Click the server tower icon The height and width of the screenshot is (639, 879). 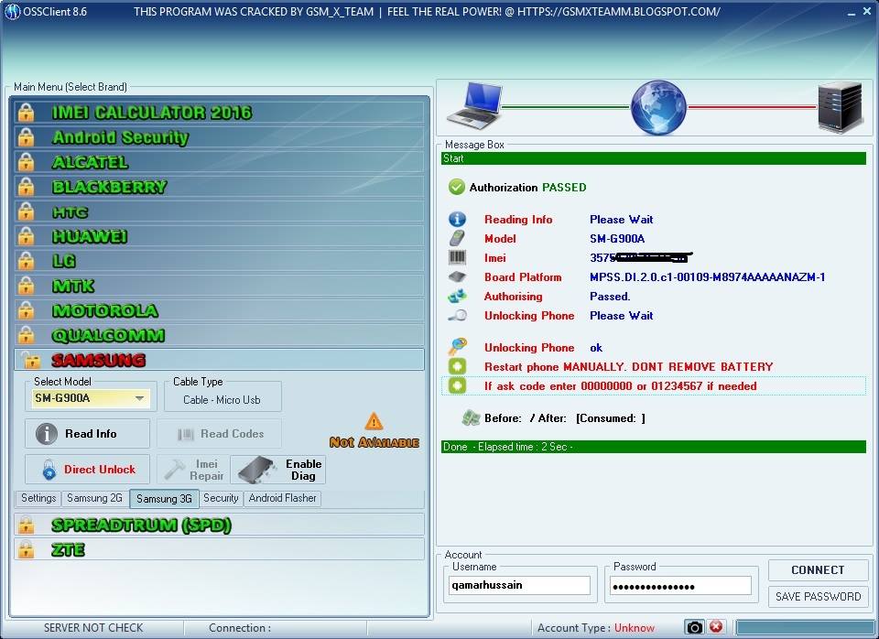click(840, 107)
